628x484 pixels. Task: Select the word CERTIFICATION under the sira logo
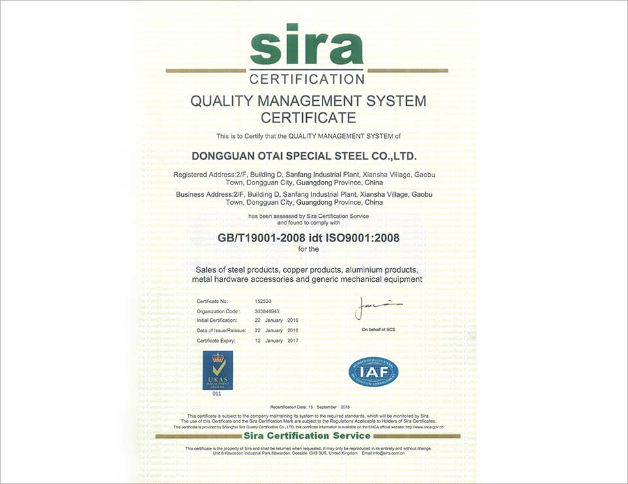(307, 79)
